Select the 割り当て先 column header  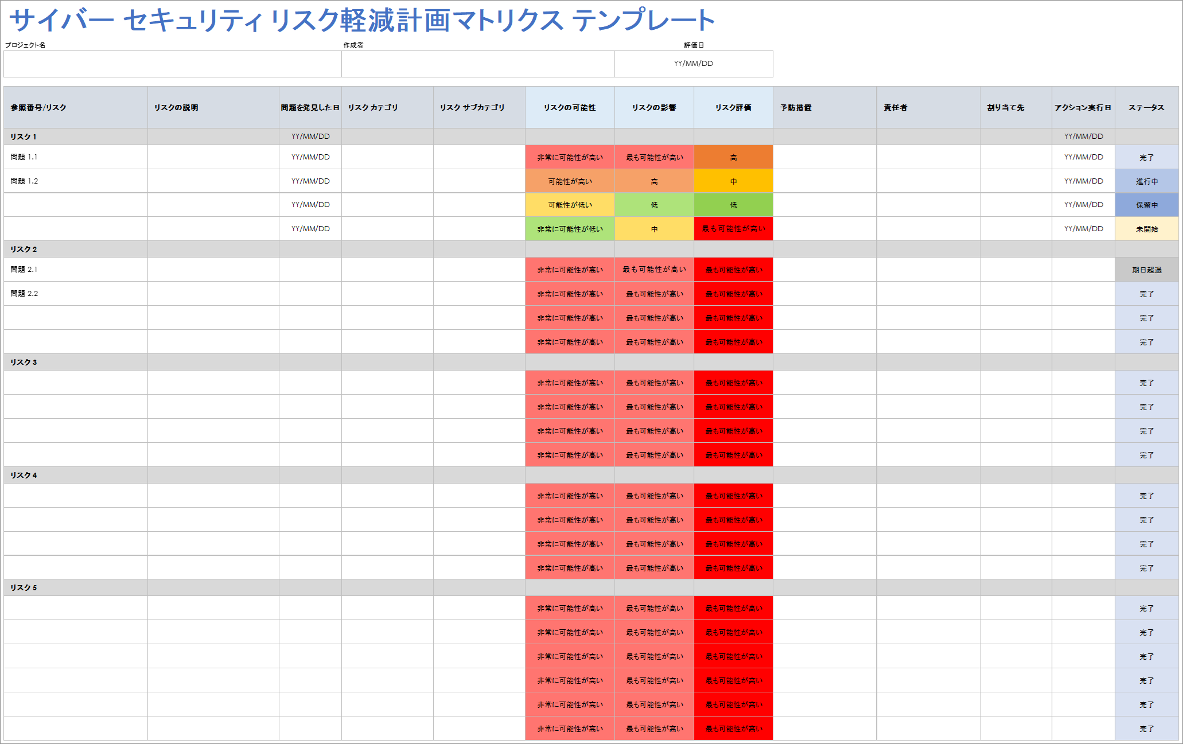coord(1016,107)
